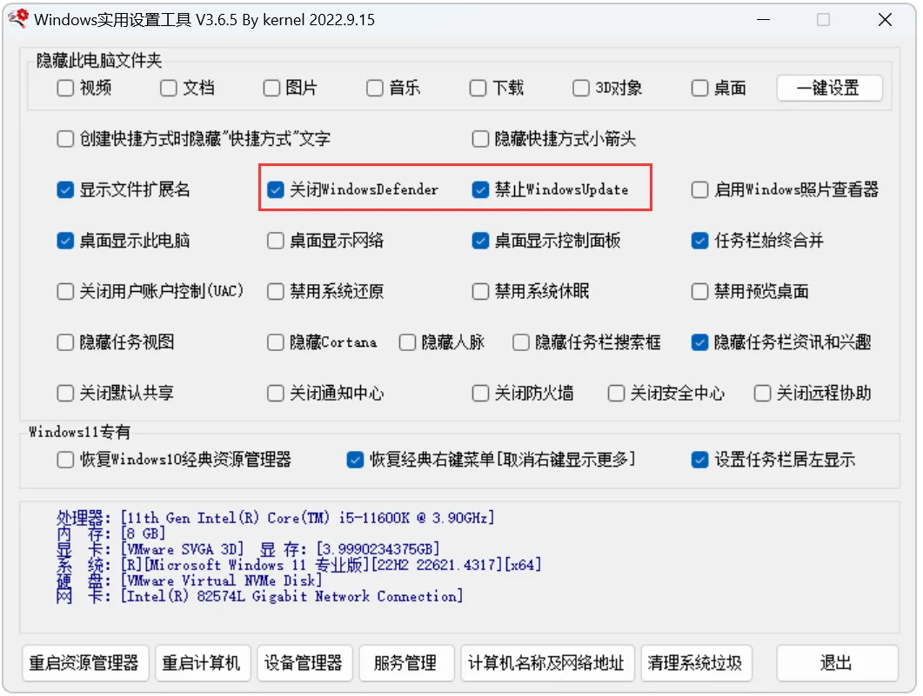Uncheck 关闭WindowsDefender option

[x=277, y=189]
